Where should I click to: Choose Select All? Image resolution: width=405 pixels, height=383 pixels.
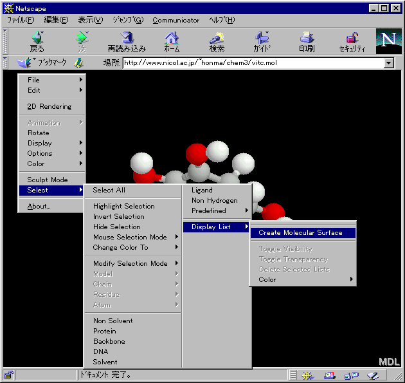point(133,190)
